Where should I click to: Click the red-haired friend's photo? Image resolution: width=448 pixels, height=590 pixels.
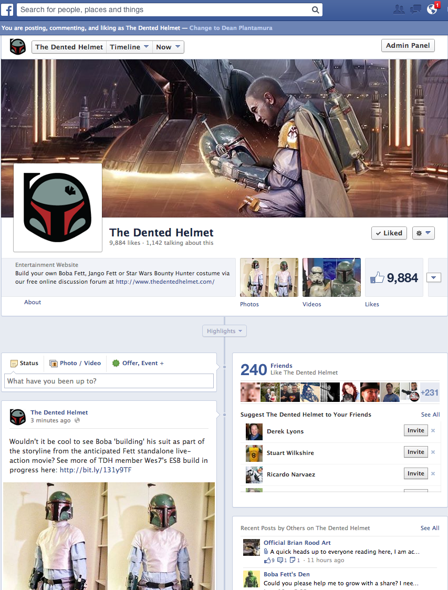350,392
